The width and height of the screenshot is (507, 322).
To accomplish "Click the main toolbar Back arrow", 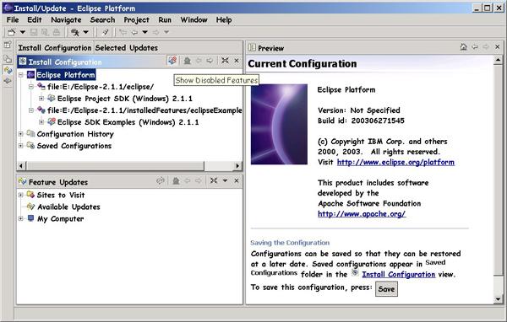I will (134, 32).
